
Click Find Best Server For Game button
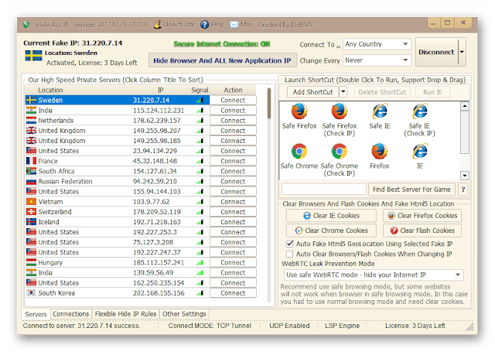pyautogui.click(x=411, y=190)
